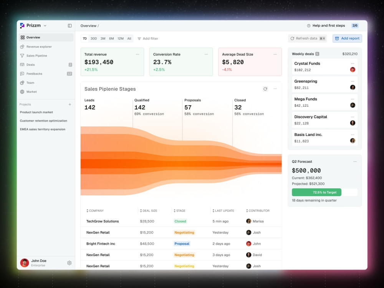The height and width of the screenshot is (288, 384).
Task: Open Discovery Capital deal options menu
Action: pyautogui.click(x=353, y=117)
